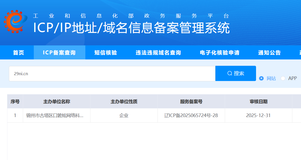Click the 序号 column header
The width and height of the screenshot is (301, 160).
click(x=15, y=102)
